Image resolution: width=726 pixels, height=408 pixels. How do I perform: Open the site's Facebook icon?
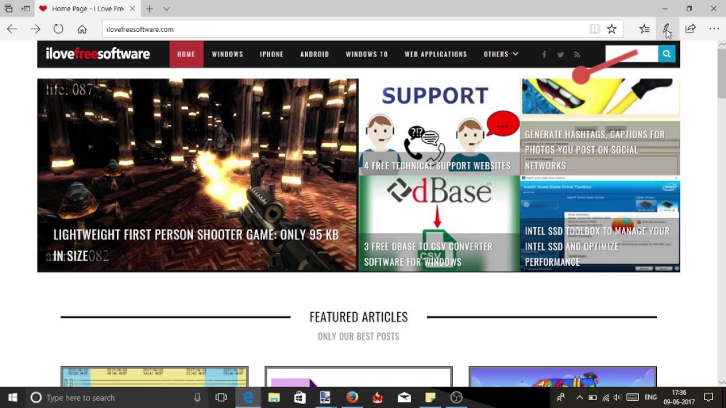544,54
